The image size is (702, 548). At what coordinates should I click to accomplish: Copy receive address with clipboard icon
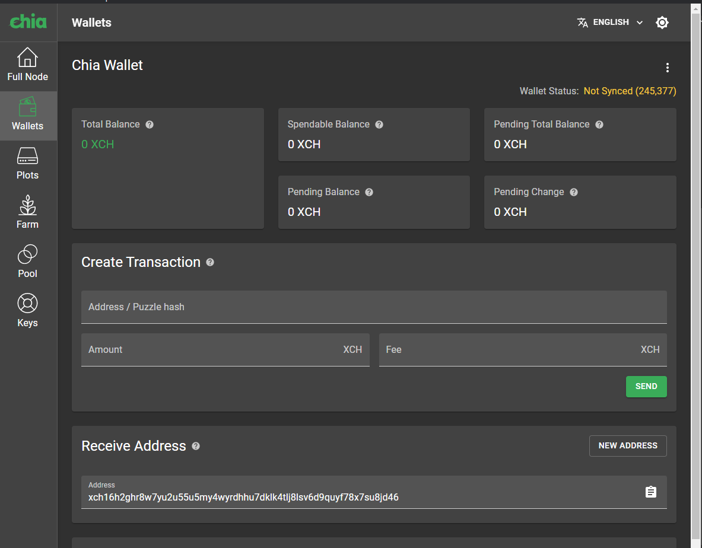tap(651, 492)
